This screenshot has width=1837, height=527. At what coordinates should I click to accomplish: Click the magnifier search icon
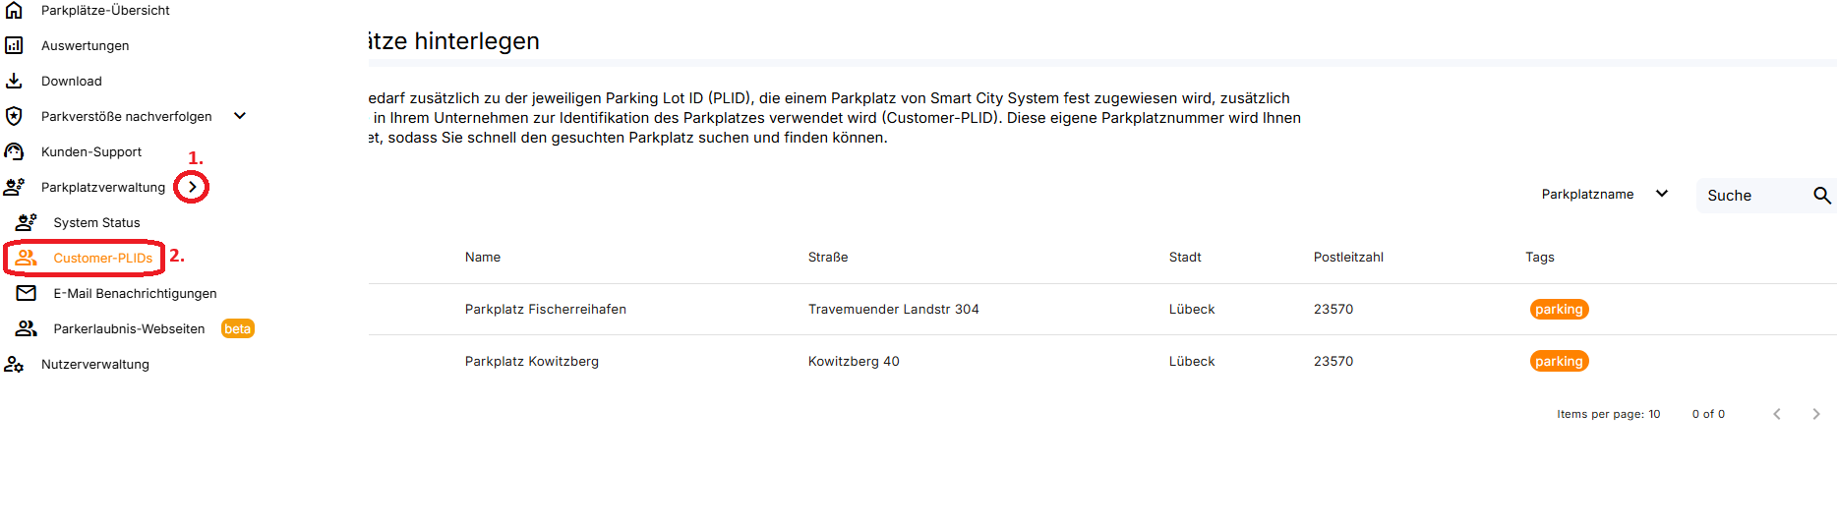pyautogui.click(x=1821, y=196)
